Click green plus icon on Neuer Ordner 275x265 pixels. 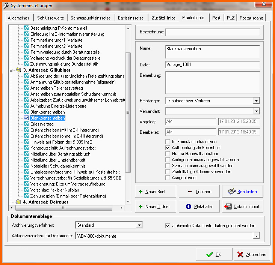click(141, 207)
